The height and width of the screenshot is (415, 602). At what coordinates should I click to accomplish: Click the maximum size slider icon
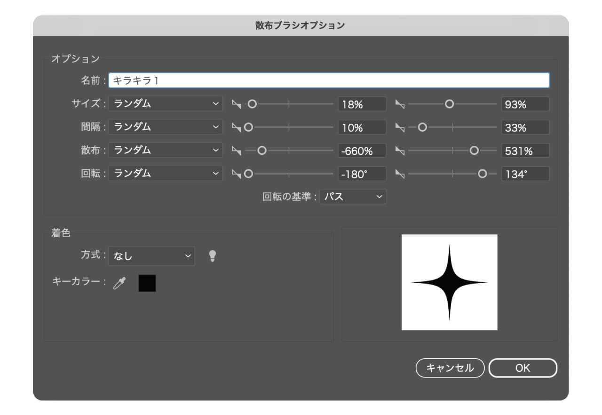click(400, 104)
